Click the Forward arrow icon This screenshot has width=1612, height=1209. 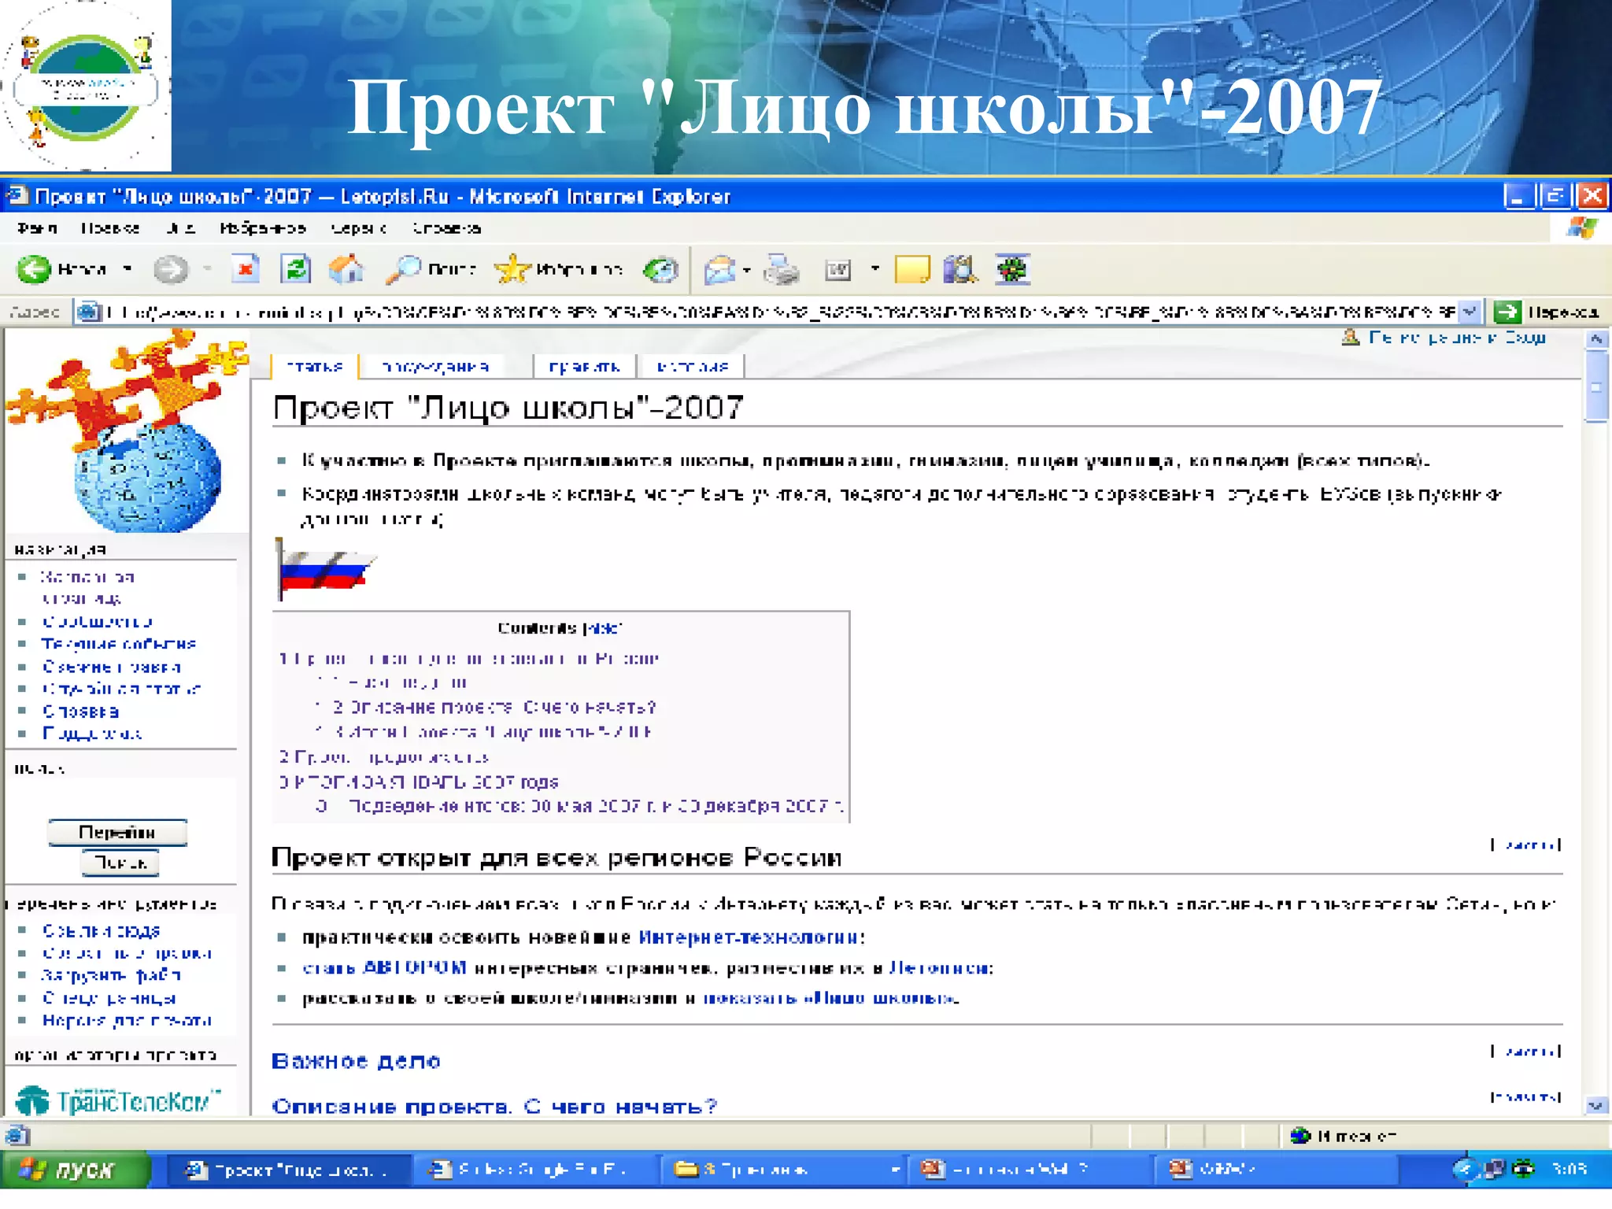pos(170,270)
